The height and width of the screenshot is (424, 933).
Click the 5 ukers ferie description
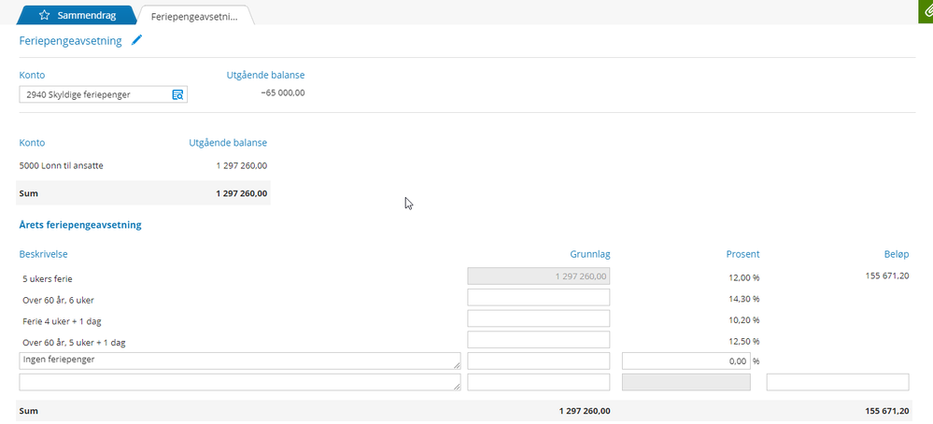48,278
